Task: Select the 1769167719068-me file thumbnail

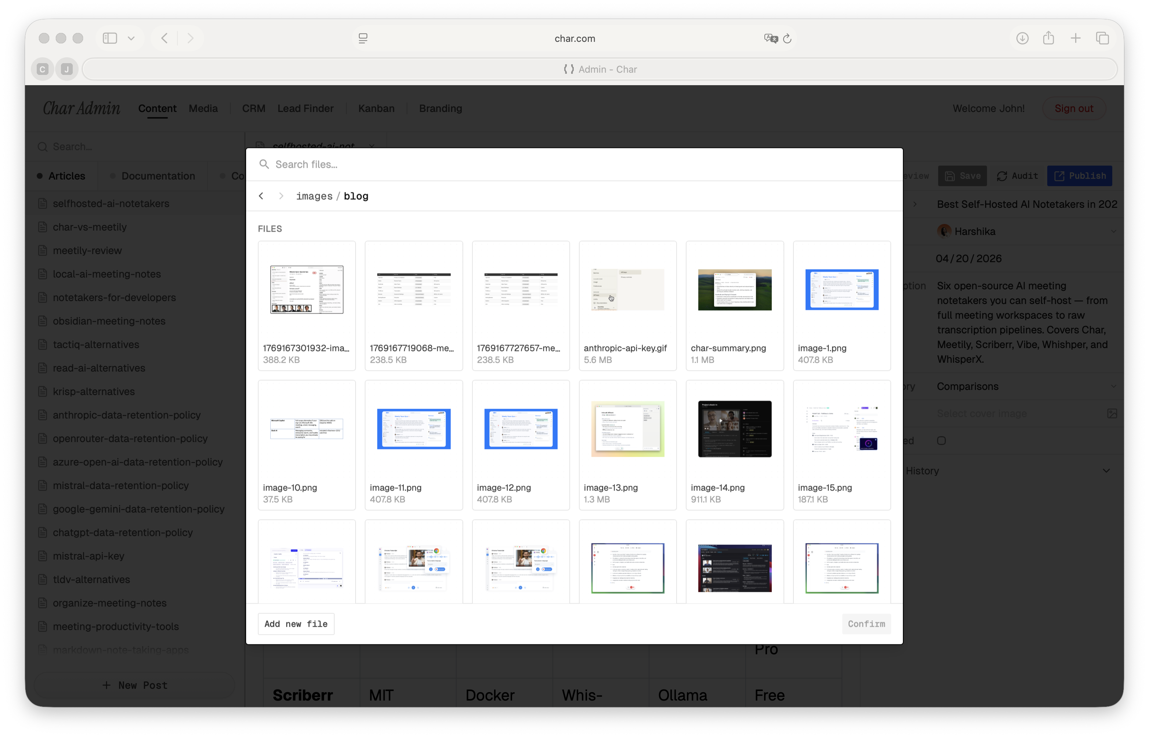Action: 414,306
